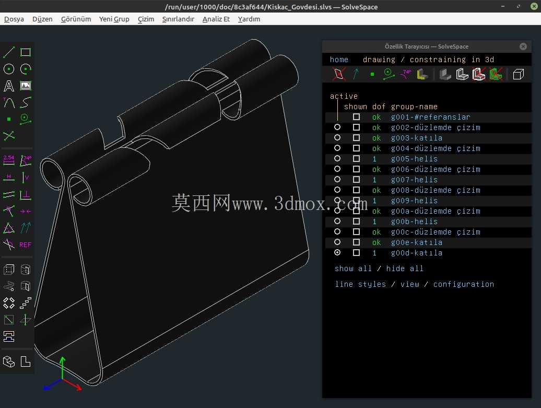The image size is (541, 408).
Task: Open the configuration link
Action: click(x=463, y=284)
